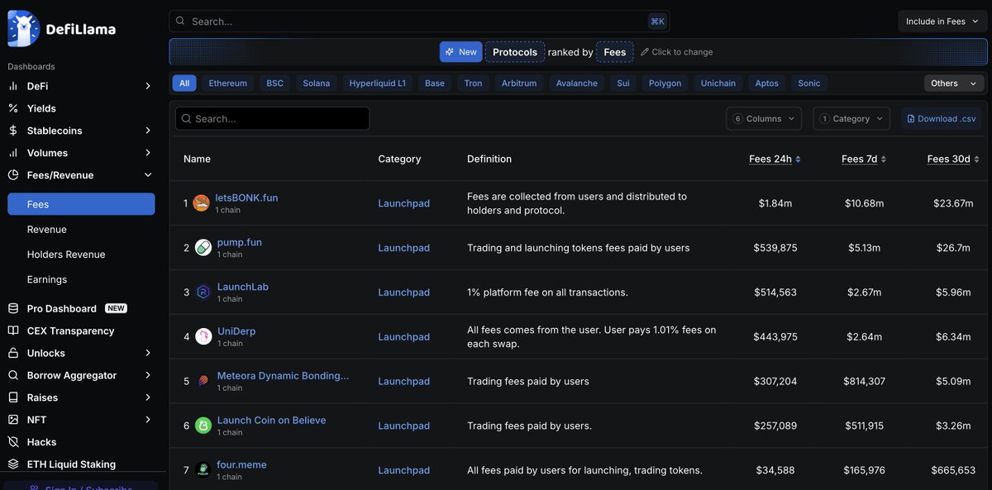This screenshot has width=992, height=490.
Task: Click the pump.fun pill logo
Action: coord(203,248)
